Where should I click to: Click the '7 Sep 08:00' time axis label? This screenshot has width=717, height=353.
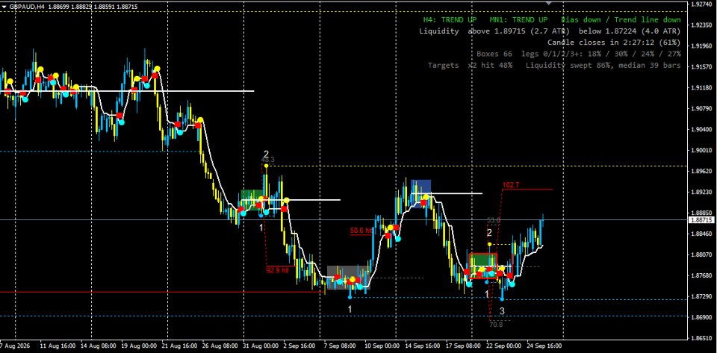pyautogui.click(x=341, y=346)
